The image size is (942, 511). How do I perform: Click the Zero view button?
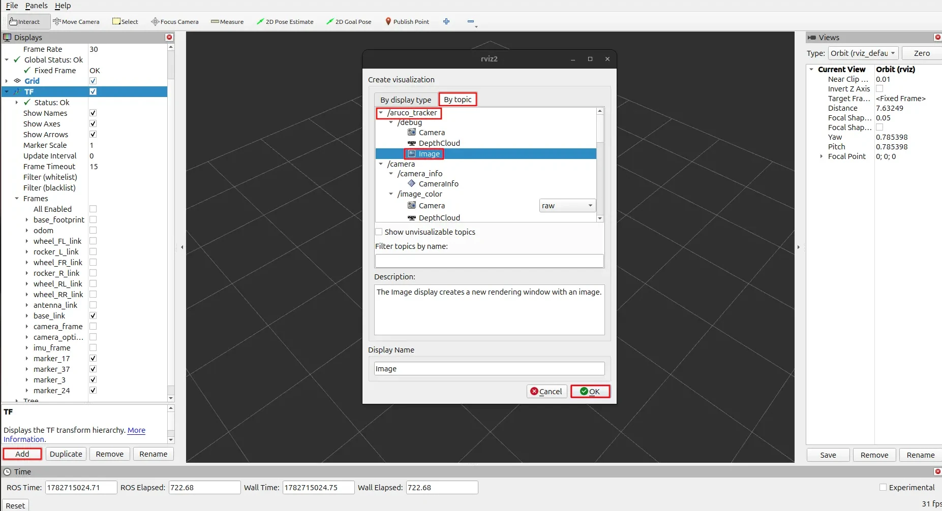(x=922, y=53)
